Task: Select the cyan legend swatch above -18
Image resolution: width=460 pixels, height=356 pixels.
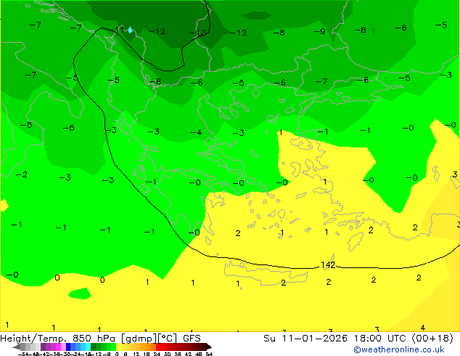Action: coord(88,347)
